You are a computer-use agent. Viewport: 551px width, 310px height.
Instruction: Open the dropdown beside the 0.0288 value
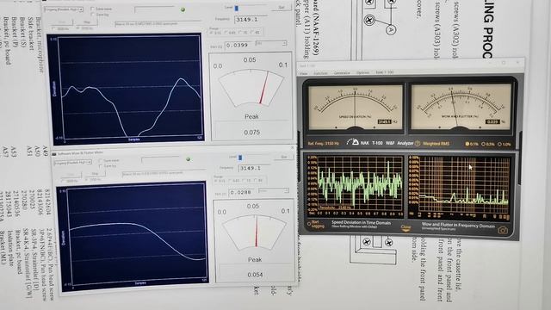(x=274, y=190)
